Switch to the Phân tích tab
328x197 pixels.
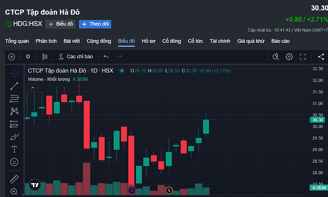[46, 41]
